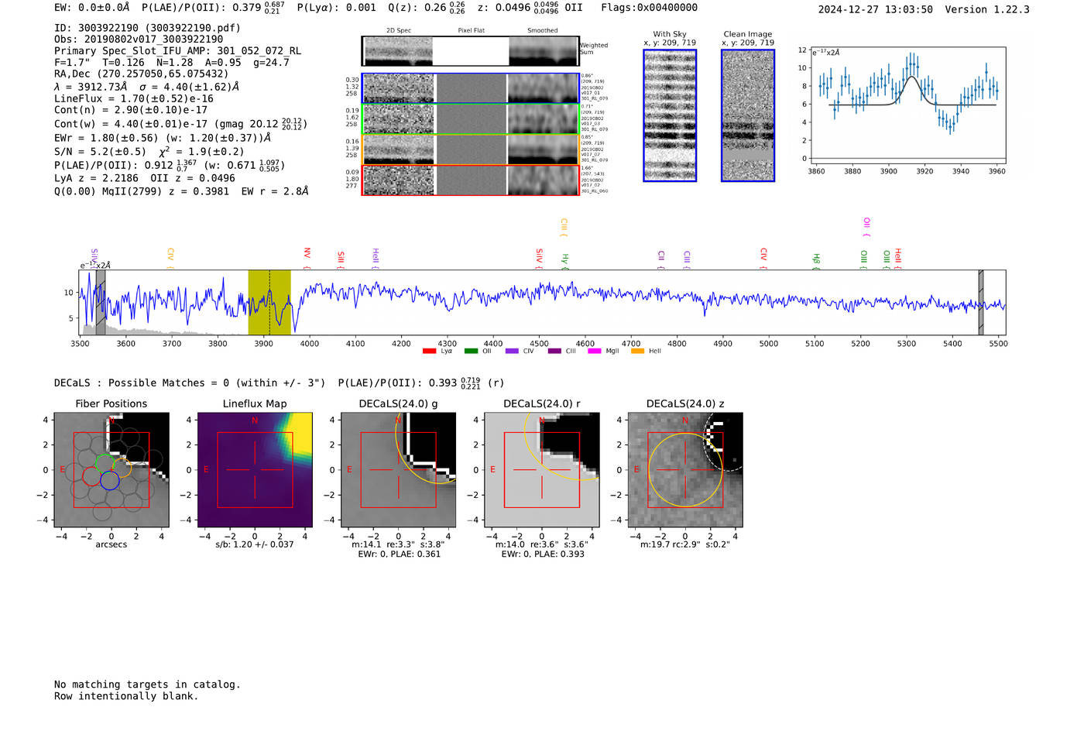This screenshot has height=738, width=1084.
Task: Click the Clean Image fiber cutout
Action: coord(748,115)
